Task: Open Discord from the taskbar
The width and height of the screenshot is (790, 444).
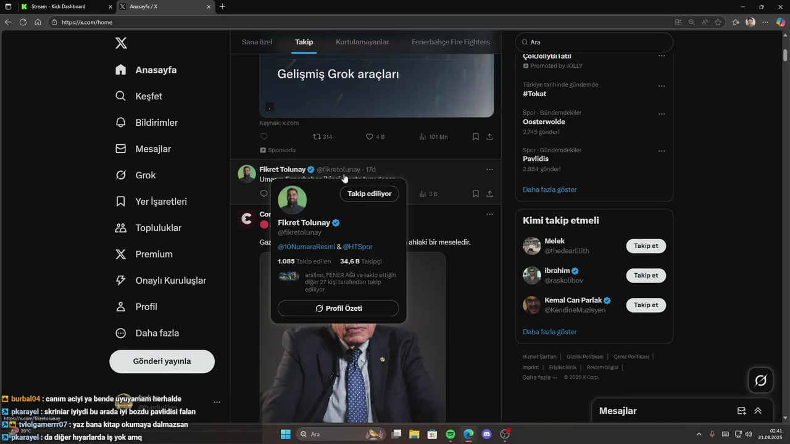Action: point(486,434)
